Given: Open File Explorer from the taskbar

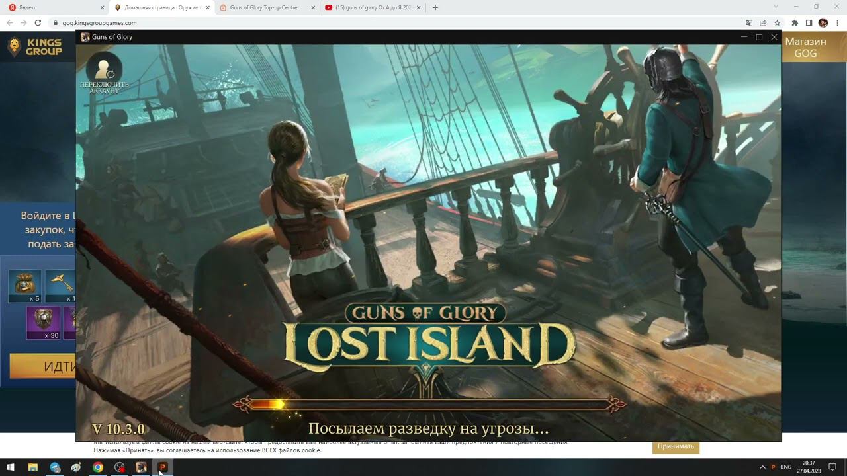Looking at the screenshot, I should (x=32, y=467).
